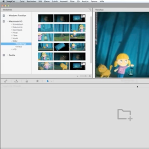Select the blue pointer tool
Image resolution: width=149 pixels, height=149 pixels.
47,81
